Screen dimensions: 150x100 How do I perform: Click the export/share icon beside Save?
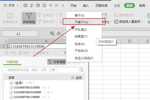(x=32, y=5)
